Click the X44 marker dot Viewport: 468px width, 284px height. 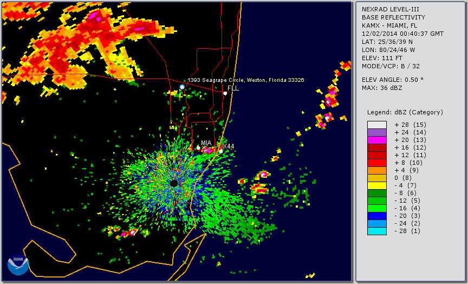[x=221, y=151]
